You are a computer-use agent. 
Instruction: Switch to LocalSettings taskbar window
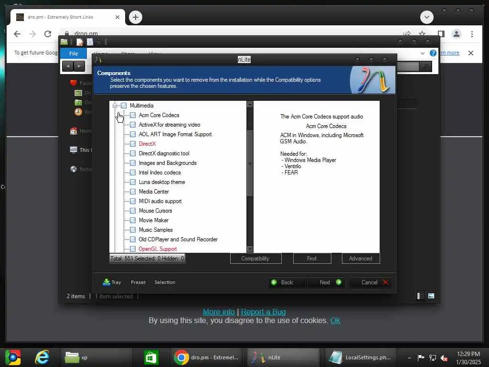tap(360, 357)
